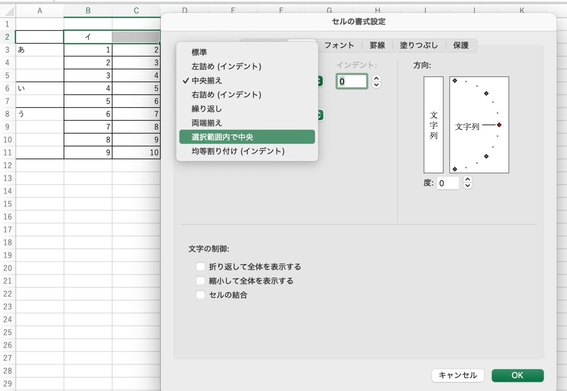Click the 度 stepper arrows
The image size is (567, 391).
click(x=467, y=183)
